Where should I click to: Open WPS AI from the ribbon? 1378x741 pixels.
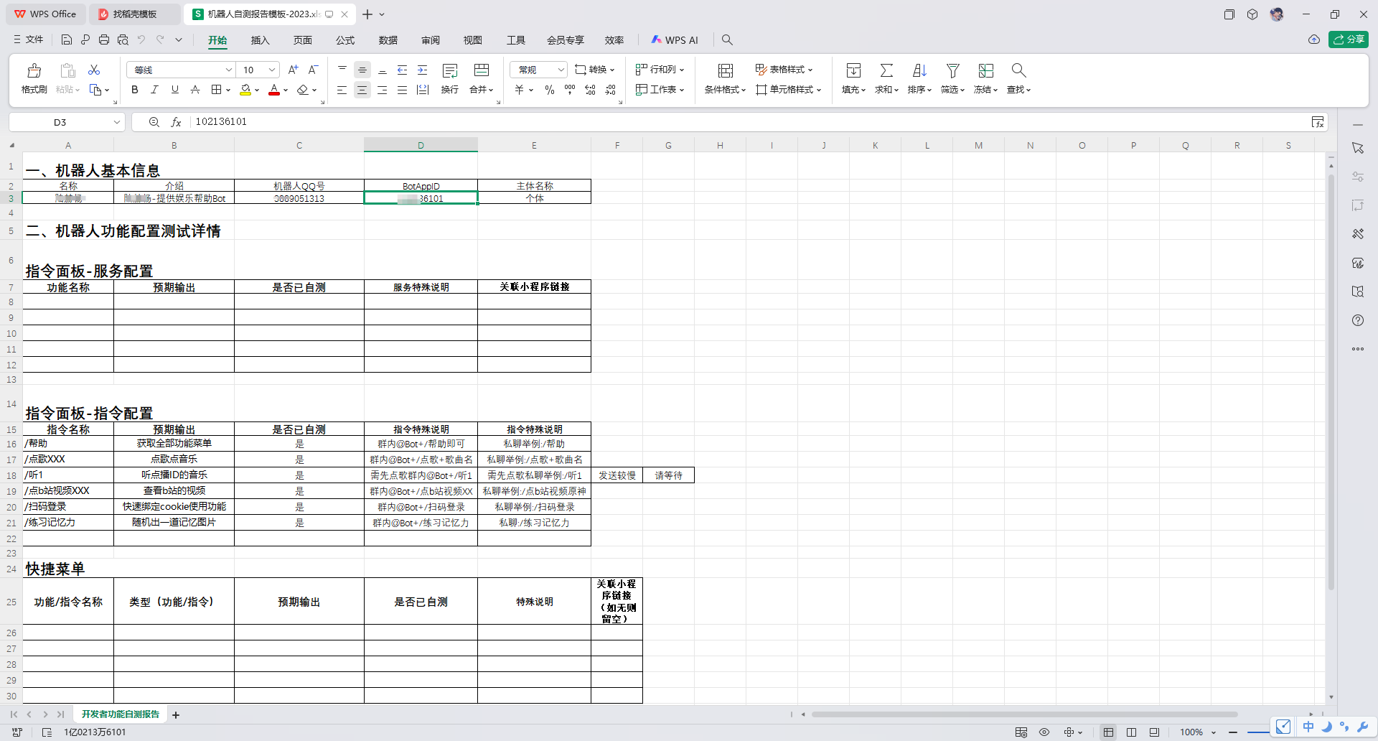point(674,40)
